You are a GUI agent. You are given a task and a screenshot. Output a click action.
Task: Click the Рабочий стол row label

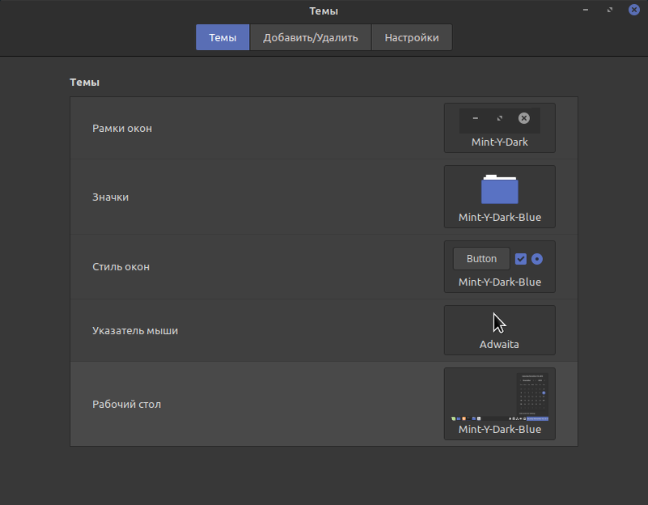[126, 404]
